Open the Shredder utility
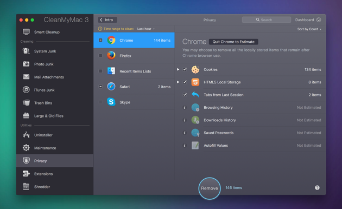Screen dimensions: 342x209 (x=54, y=187)
